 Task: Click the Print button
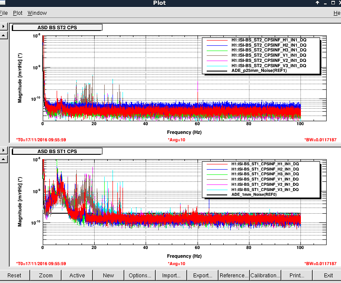pos(297,275)
